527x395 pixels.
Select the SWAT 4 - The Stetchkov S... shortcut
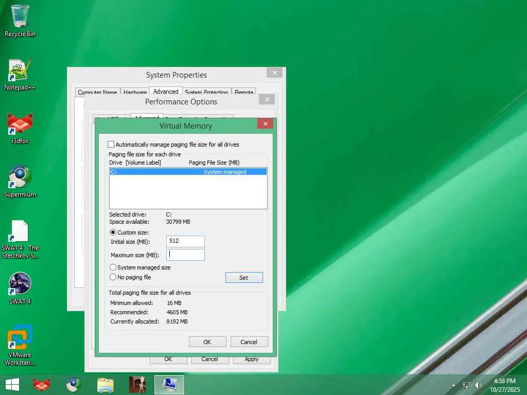point(20,239)
